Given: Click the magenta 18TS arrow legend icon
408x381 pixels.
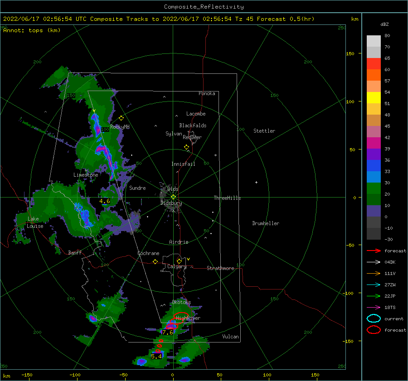Looking at the screenshot, I should 374,308.
